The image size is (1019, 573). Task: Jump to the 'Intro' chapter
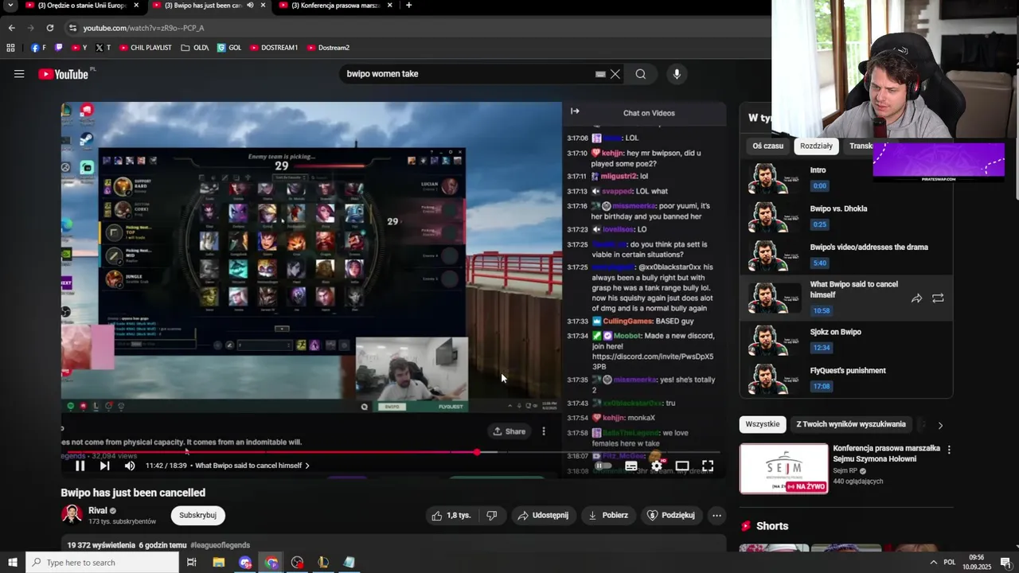pyautogui.click(x=846, y=177)
